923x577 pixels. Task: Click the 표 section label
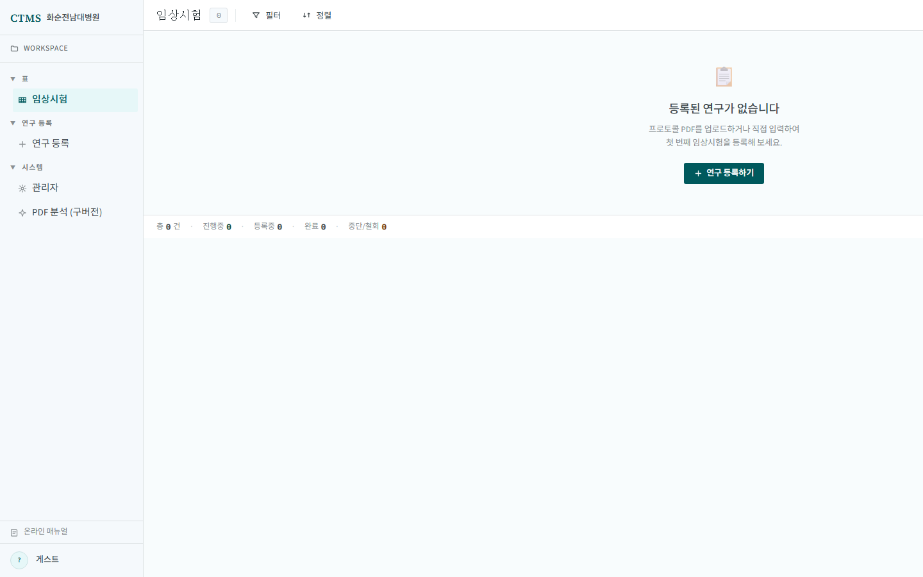tap(25, 79)
